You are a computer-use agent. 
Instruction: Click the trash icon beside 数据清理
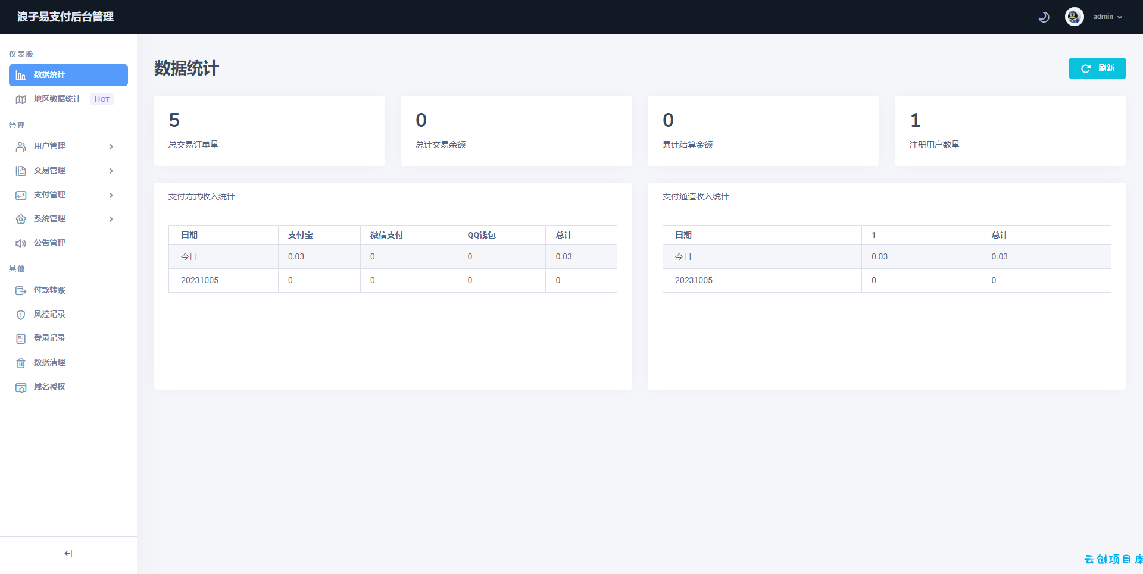tap(21, 363)
